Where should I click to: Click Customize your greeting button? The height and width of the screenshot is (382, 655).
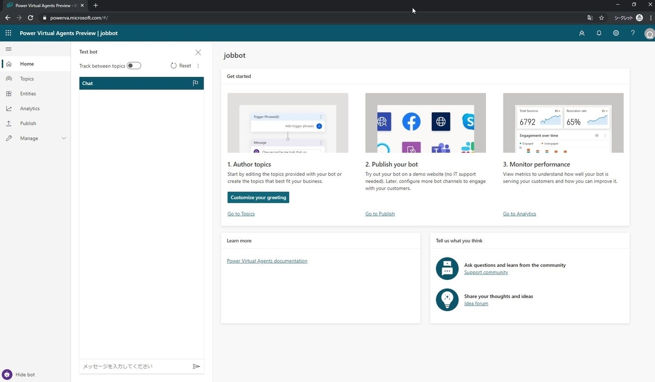point(258,198)
